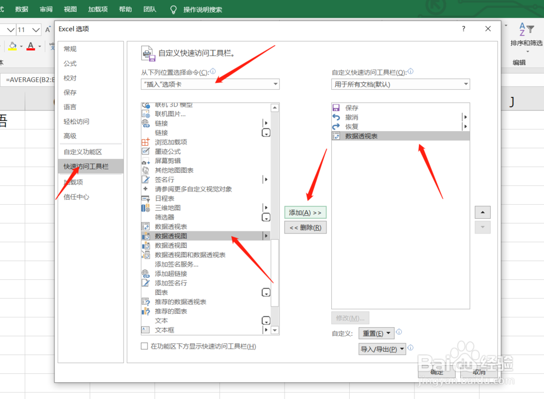
Task: Select 请参阅更多自定义视觉对象 command
Action: pyautogui.click(x=193, y=189)
